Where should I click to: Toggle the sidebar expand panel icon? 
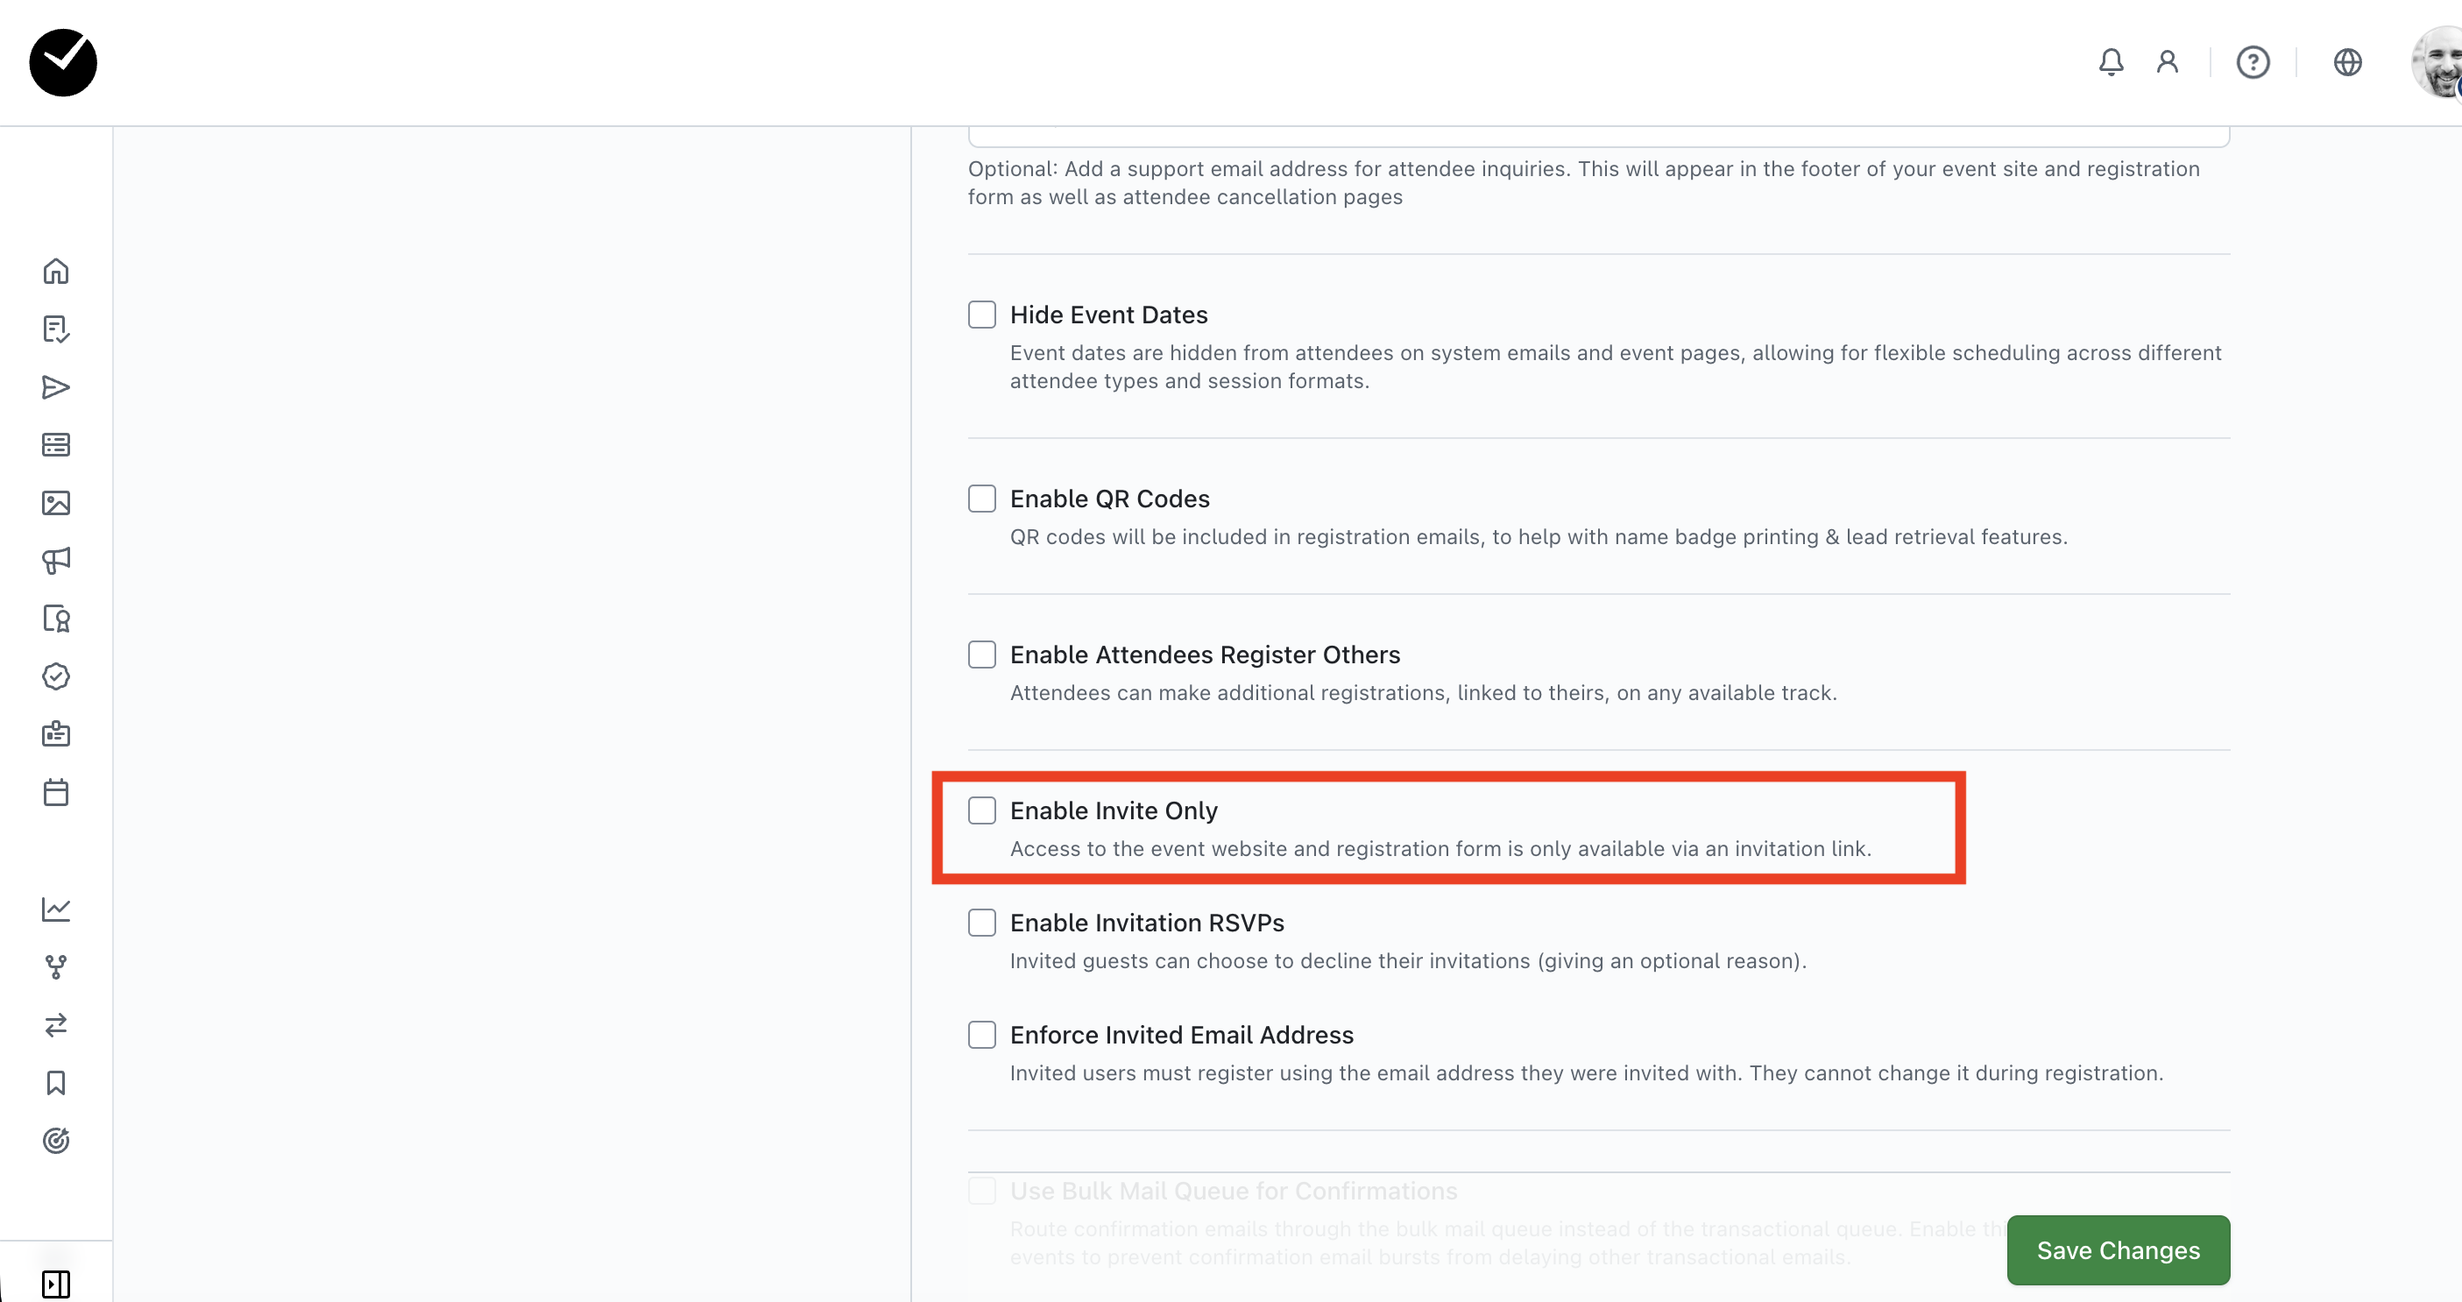pos(56,1284)
